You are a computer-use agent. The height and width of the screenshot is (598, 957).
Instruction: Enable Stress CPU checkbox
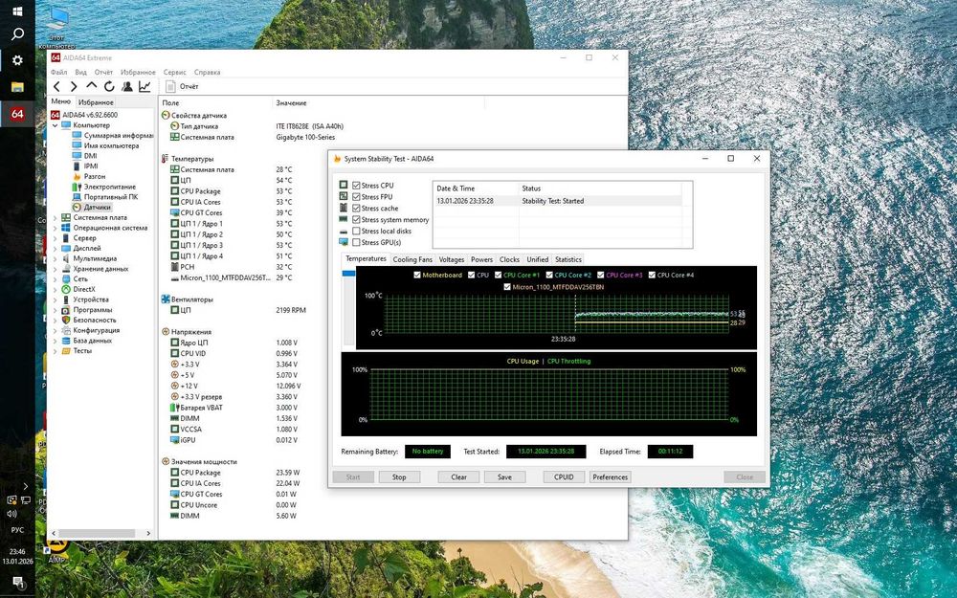pyautogui.click(x=356, y=186)
